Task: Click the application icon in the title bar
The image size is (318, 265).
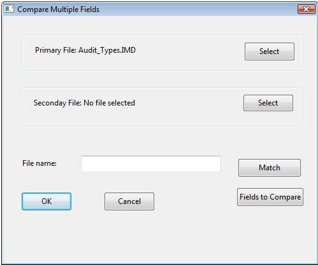Action: point(9,9)
